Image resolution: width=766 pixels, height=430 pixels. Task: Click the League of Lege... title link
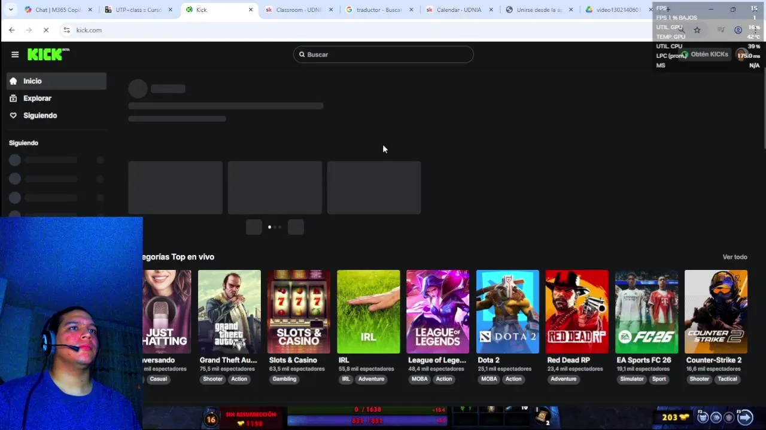[437, 360]
